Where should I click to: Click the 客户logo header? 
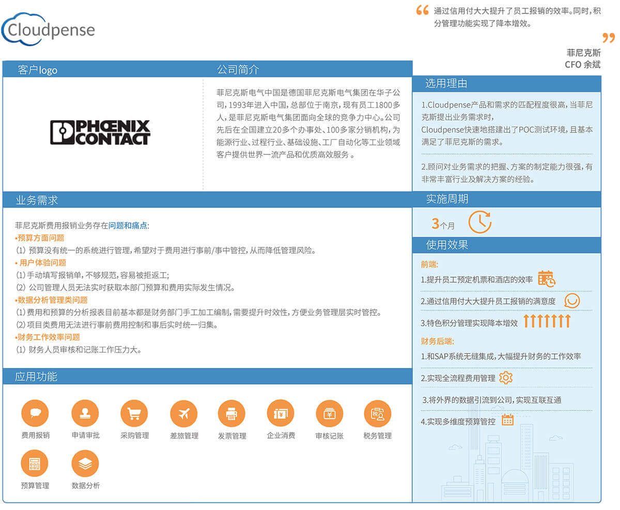click(38, 70)
